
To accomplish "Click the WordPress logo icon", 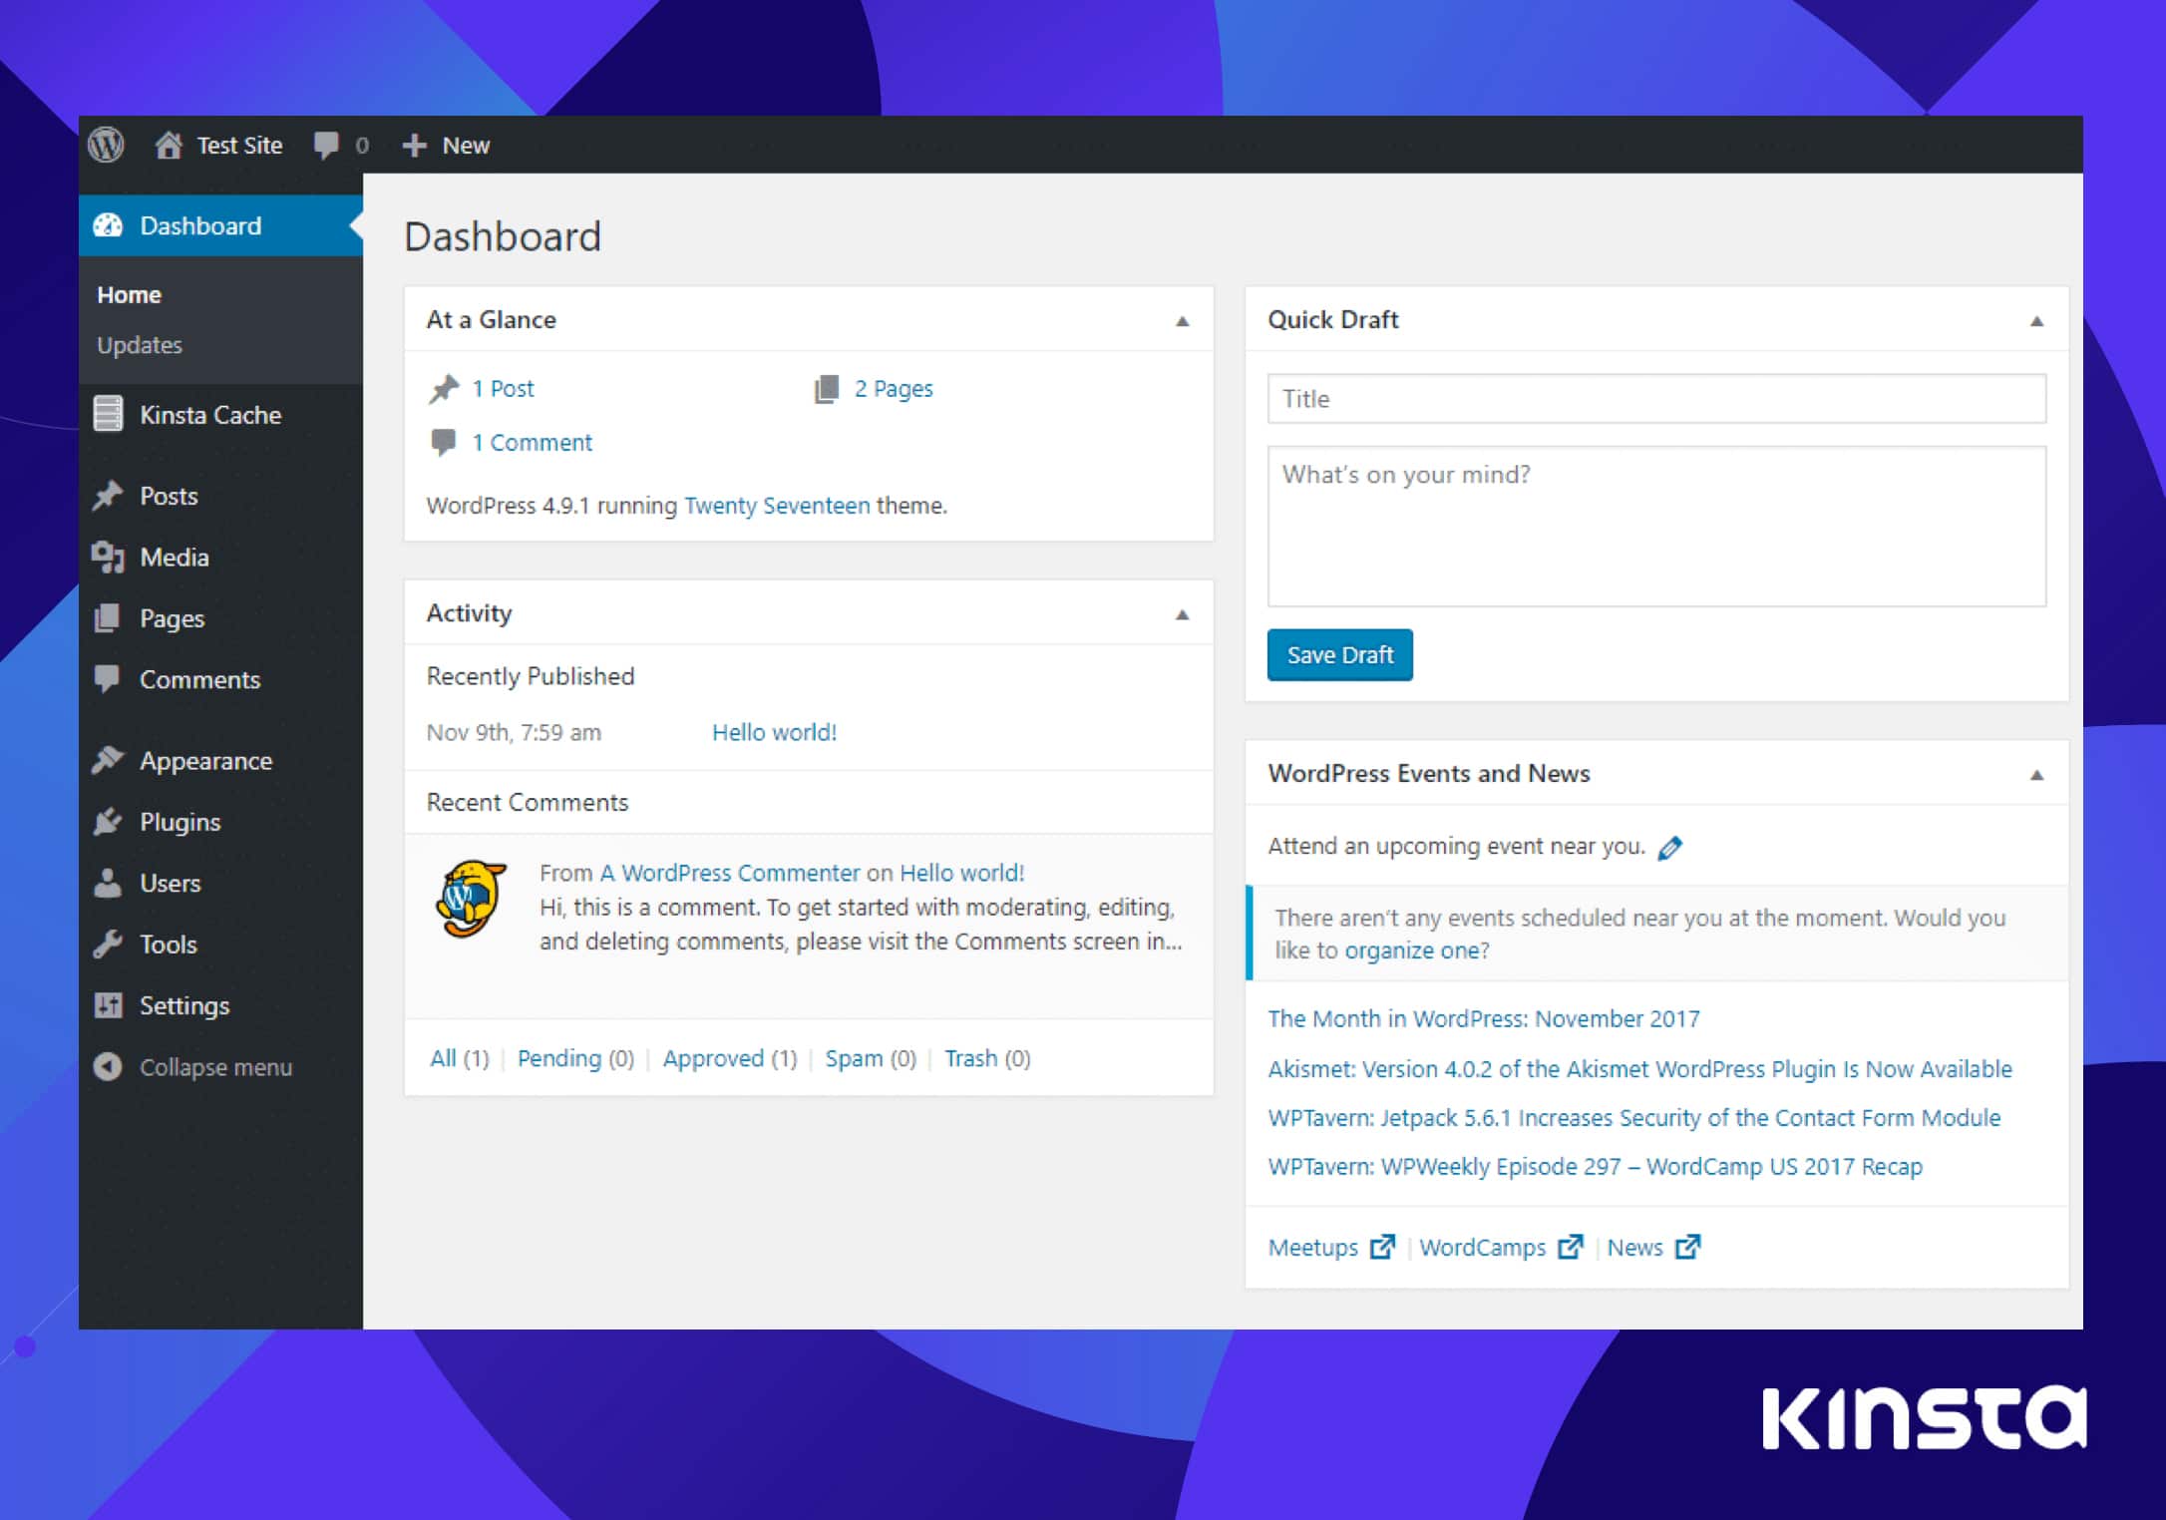I will (x=111, y=144).
